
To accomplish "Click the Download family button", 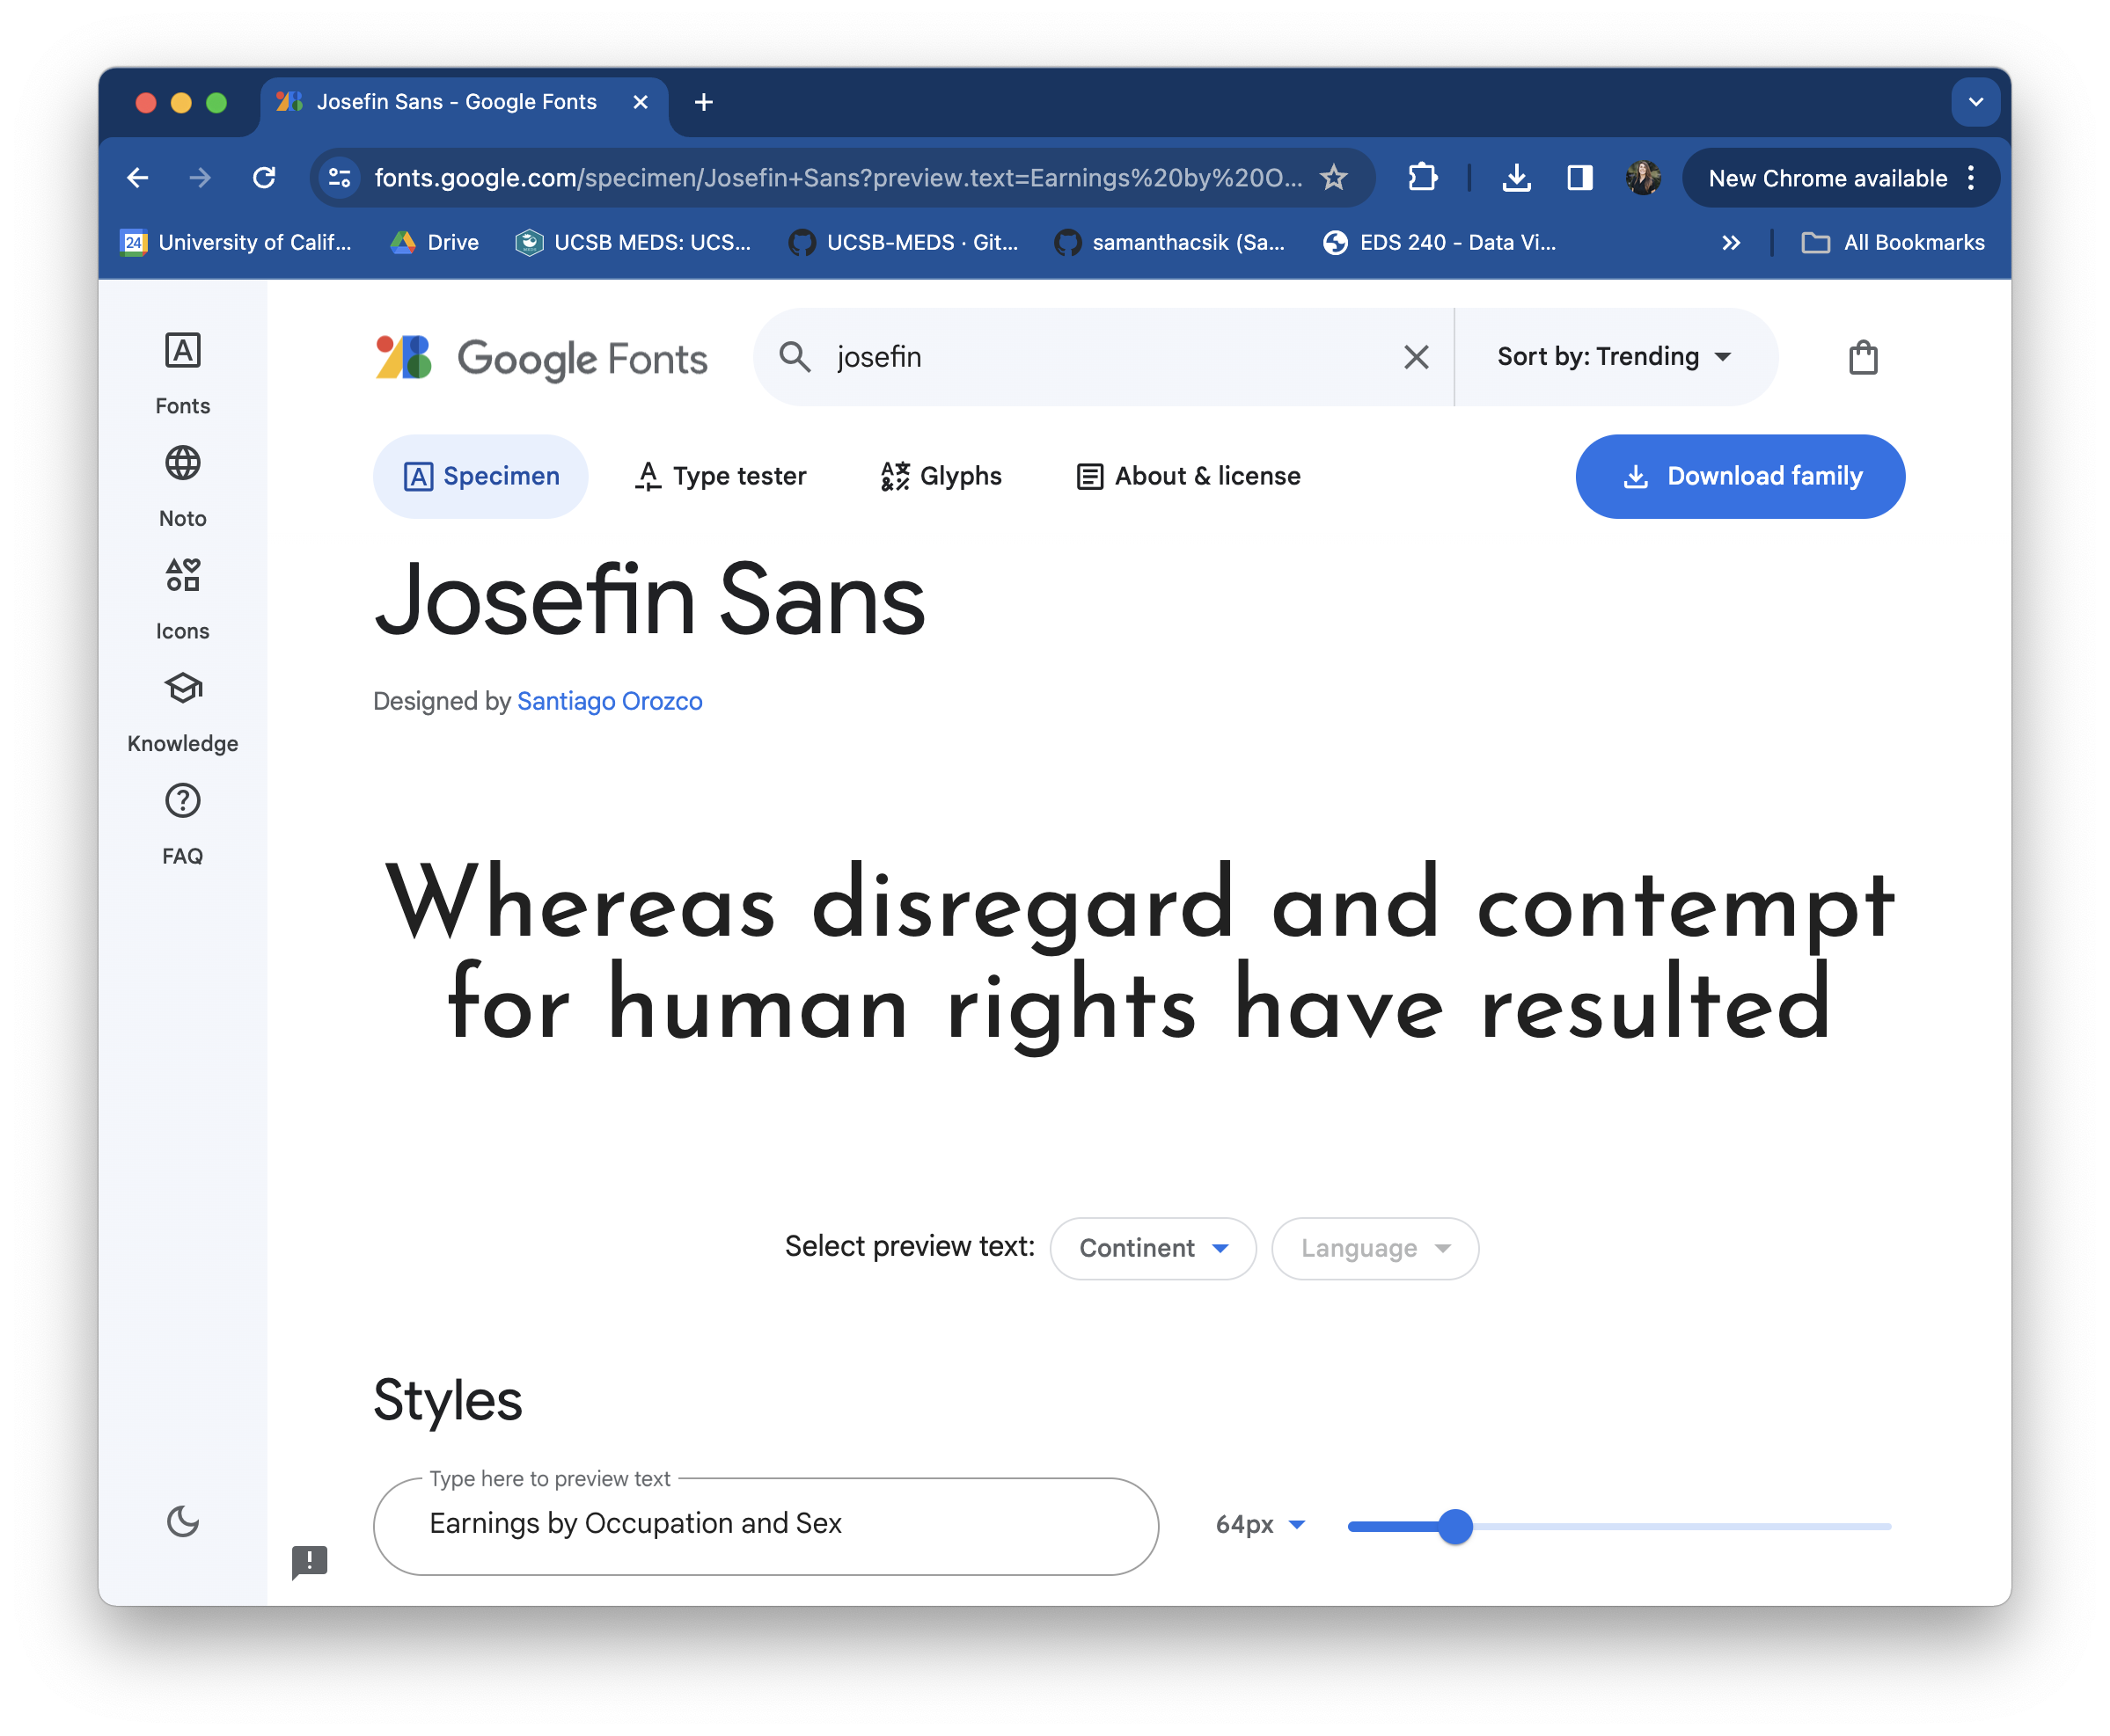I will coord(1739,476).
